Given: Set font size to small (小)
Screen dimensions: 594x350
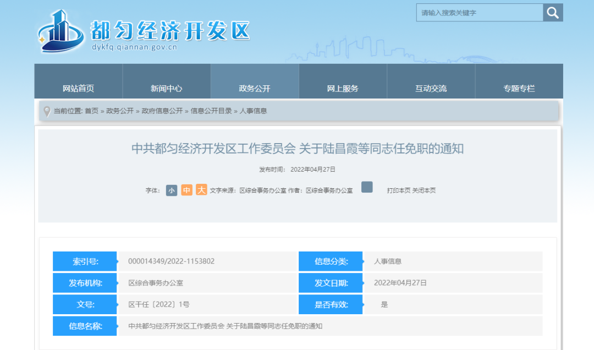Looking at the screenshot, I should point(172,190).
